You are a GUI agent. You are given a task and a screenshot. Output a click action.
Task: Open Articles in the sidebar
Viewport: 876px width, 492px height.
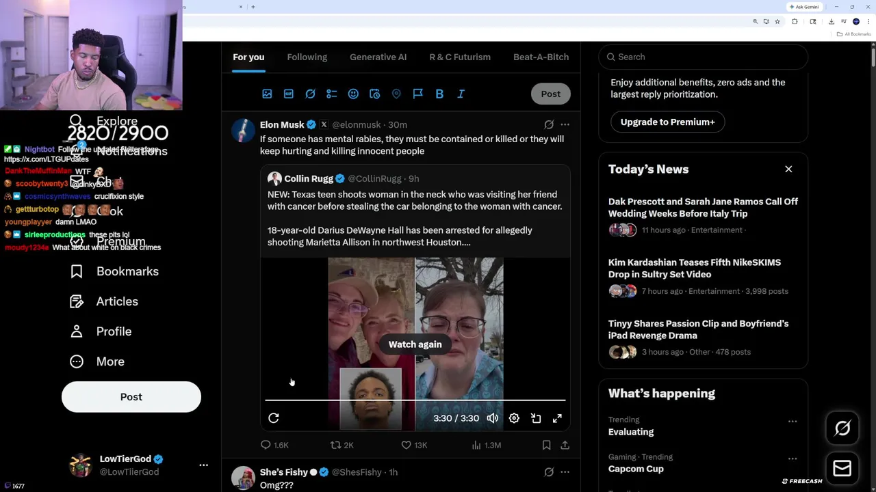pos(104,301)
